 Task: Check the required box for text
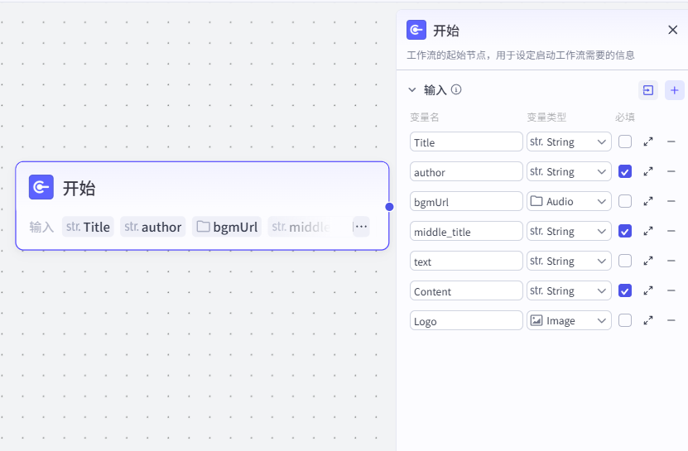625,261
